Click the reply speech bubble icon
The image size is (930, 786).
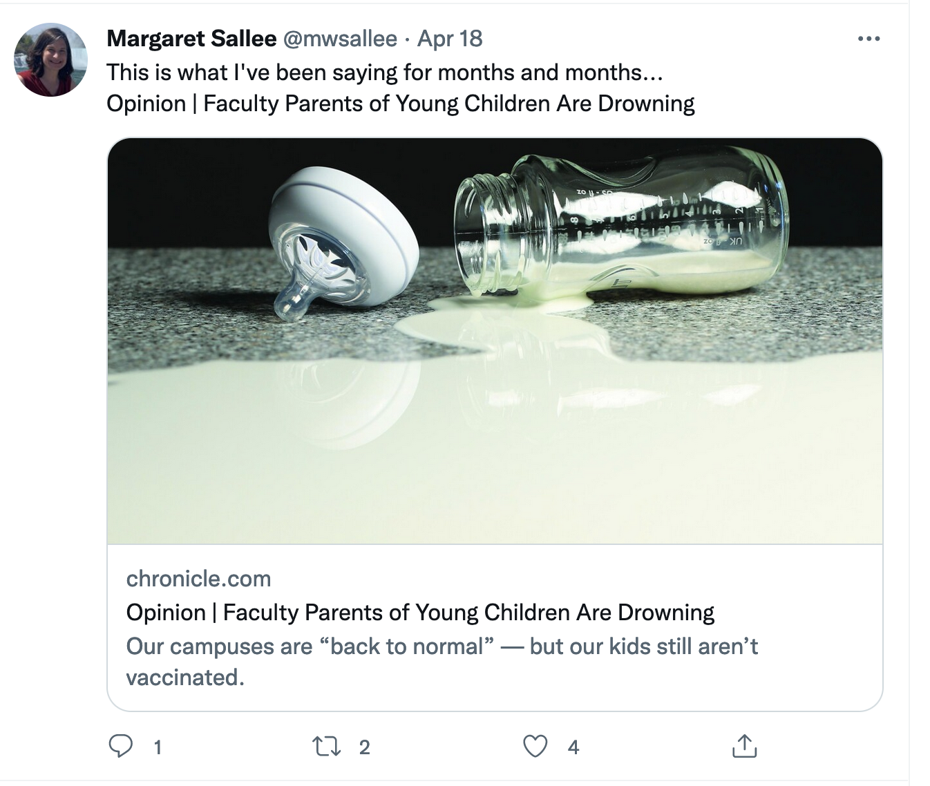pyautogui.click(x=122, y=747)
